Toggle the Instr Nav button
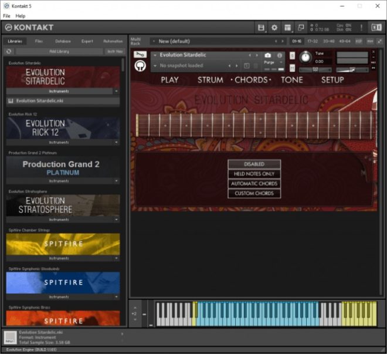This screenshot has height=354, width=387. pos(115,52)
